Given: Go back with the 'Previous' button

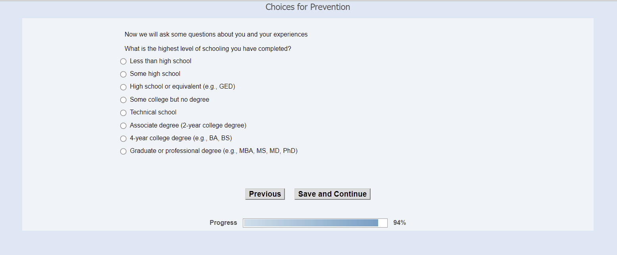Looking at the screenshot, I should (265, 194).
